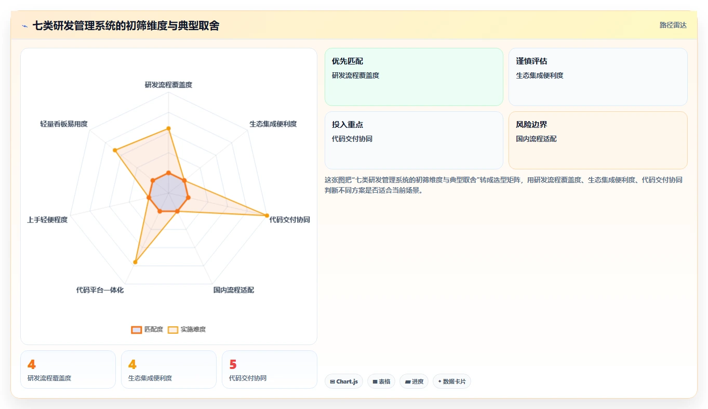Toggle the 实施难度 legend swatch
This screenshot has width=708, height=409.
coord(173,329)
